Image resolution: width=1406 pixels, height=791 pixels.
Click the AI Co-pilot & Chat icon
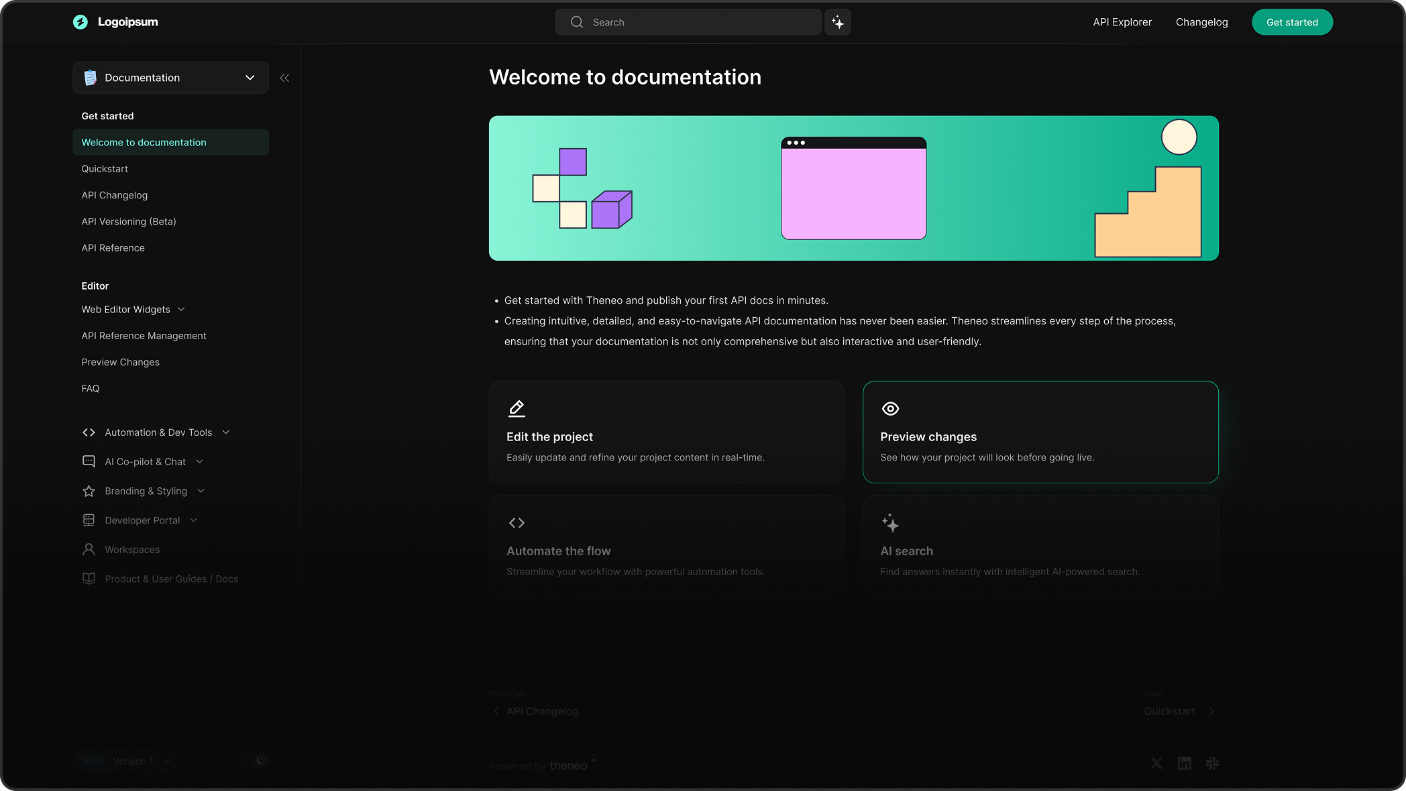89,462
